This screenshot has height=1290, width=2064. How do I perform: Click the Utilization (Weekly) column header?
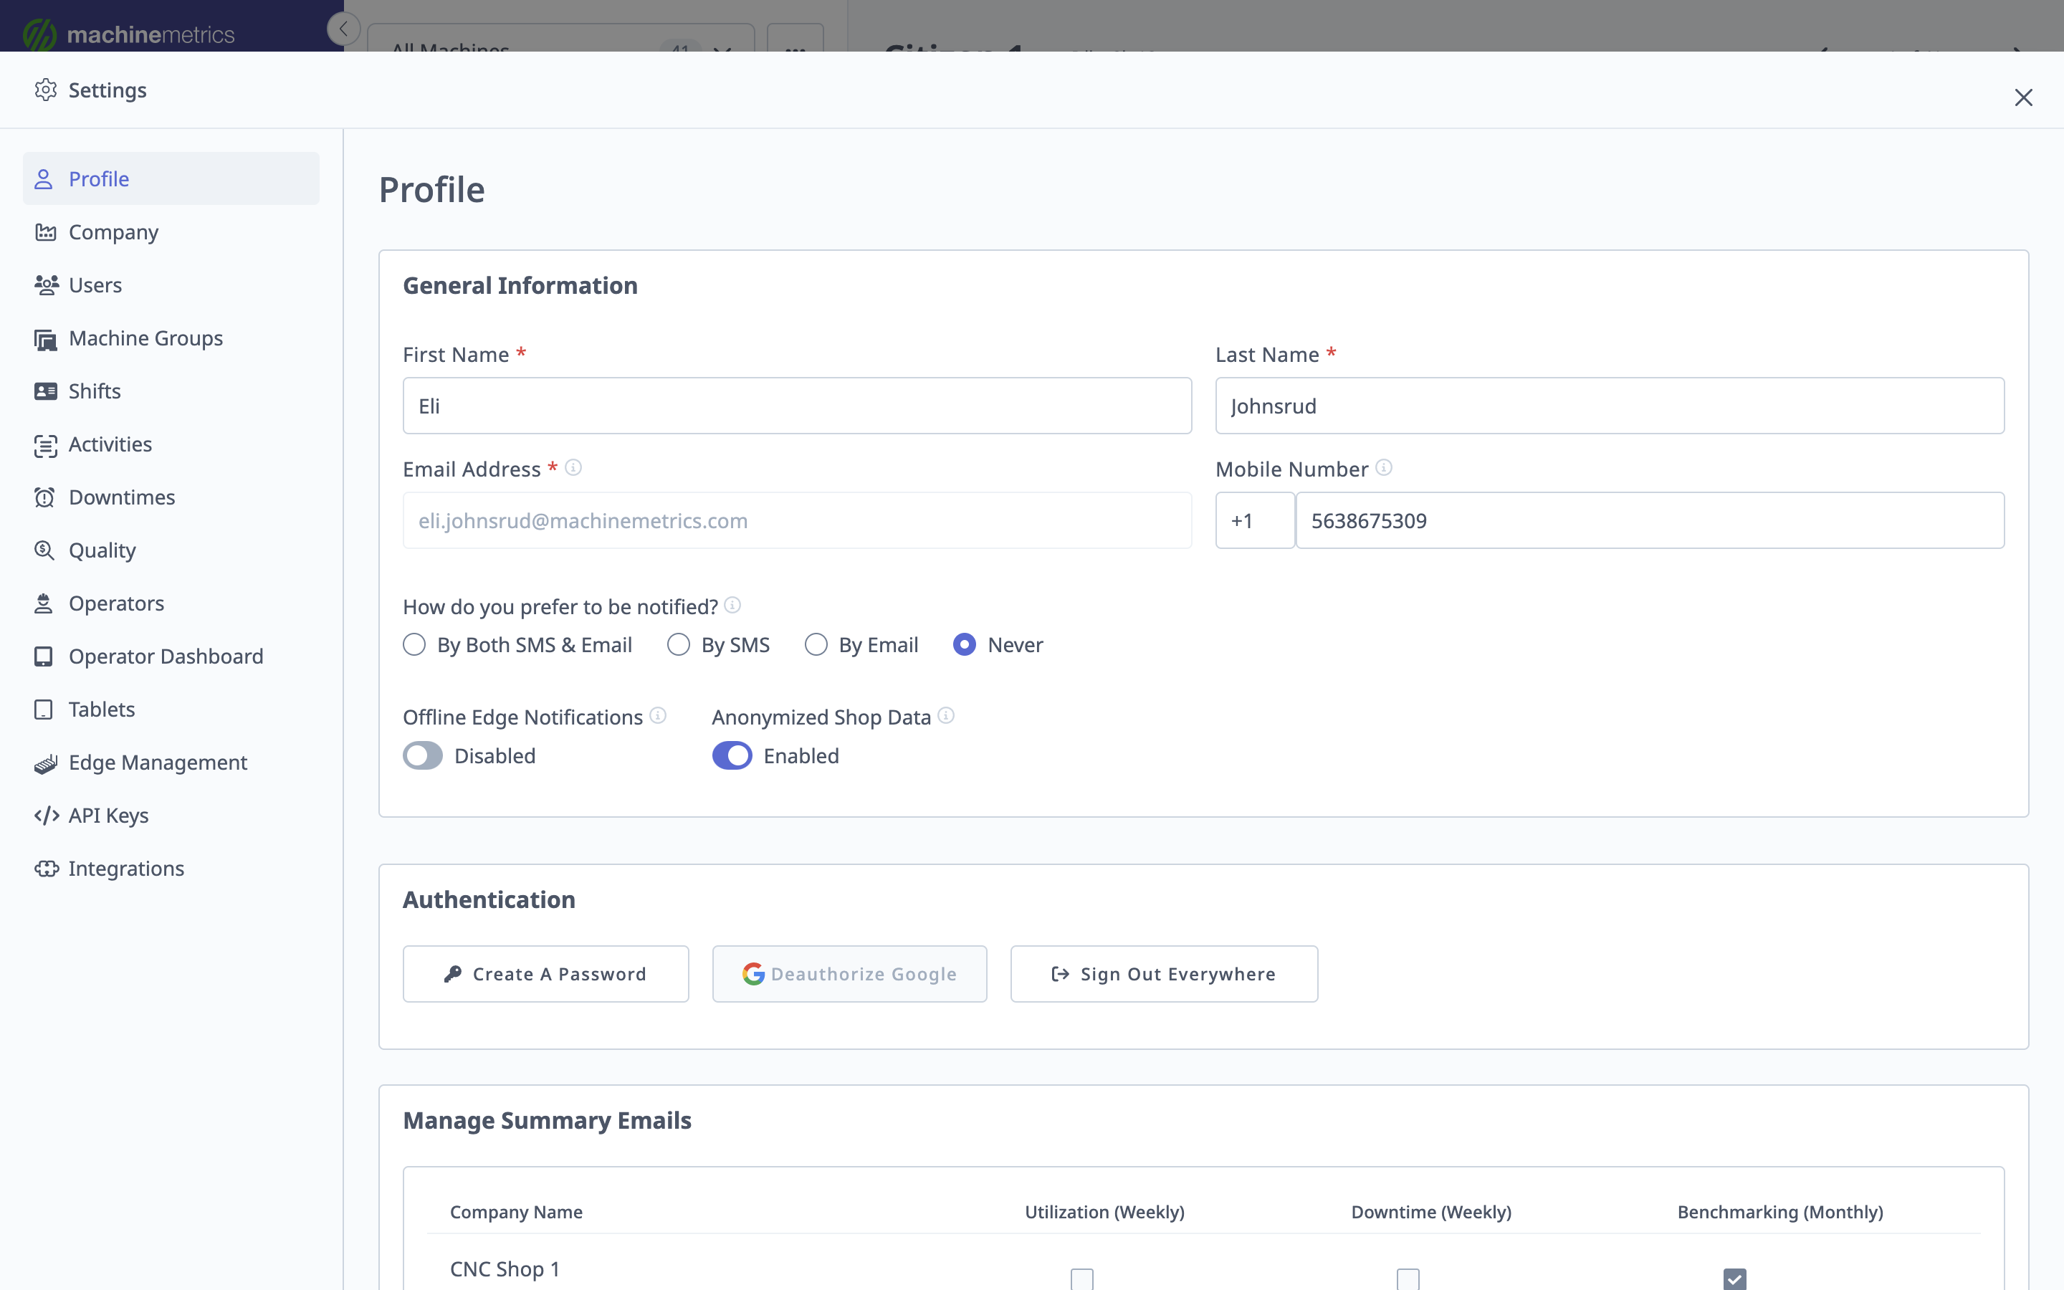[1104, 1211]
